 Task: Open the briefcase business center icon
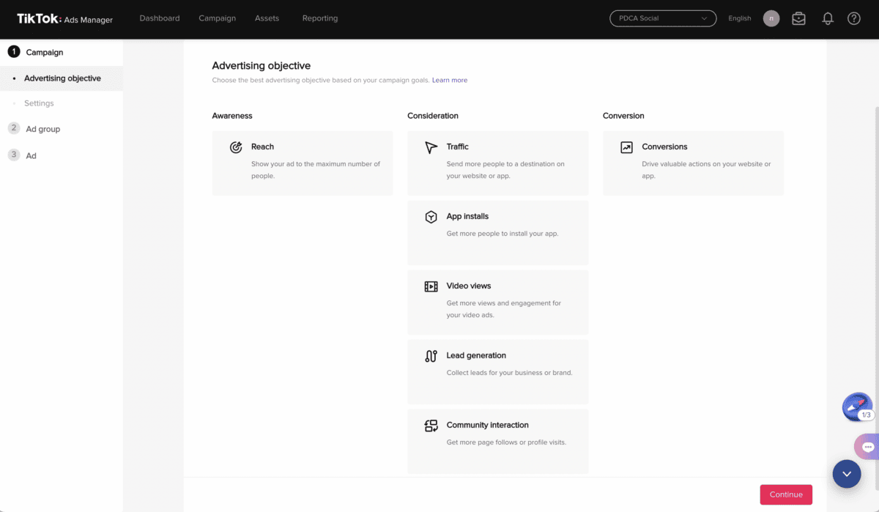(799, 19)
